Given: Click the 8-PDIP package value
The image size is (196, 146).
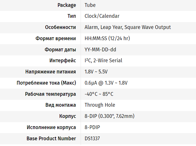Looking at the screenshot, I should (x=92, y=127).
